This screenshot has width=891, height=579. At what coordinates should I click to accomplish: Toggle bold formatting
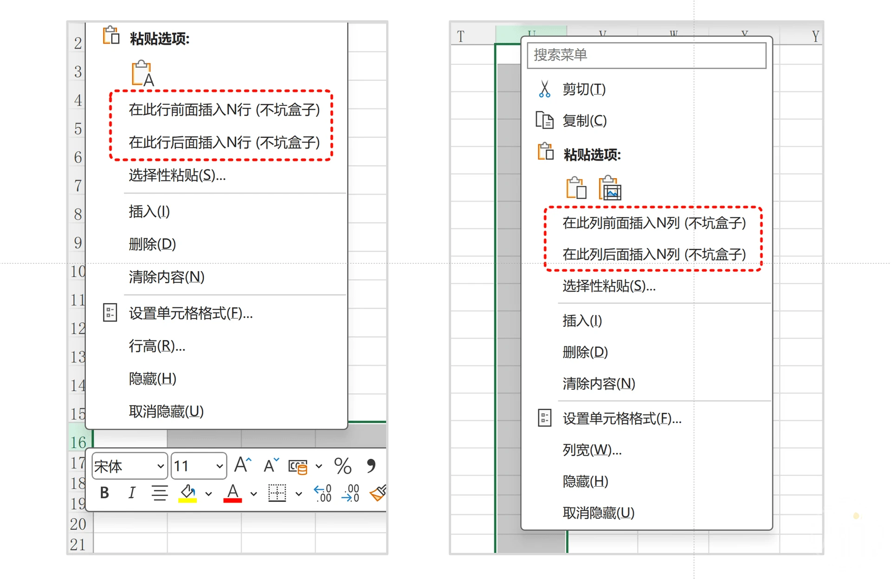pyautogui.click(x=104, y=493)
